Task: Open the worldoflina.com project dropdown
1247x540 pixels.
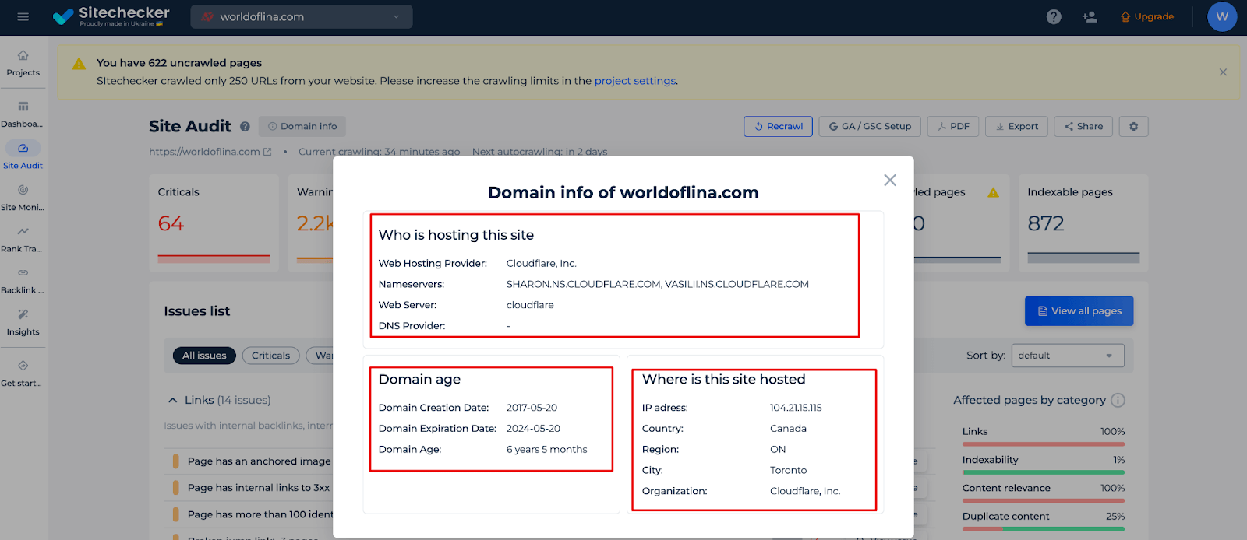Action: click(302, 16)
